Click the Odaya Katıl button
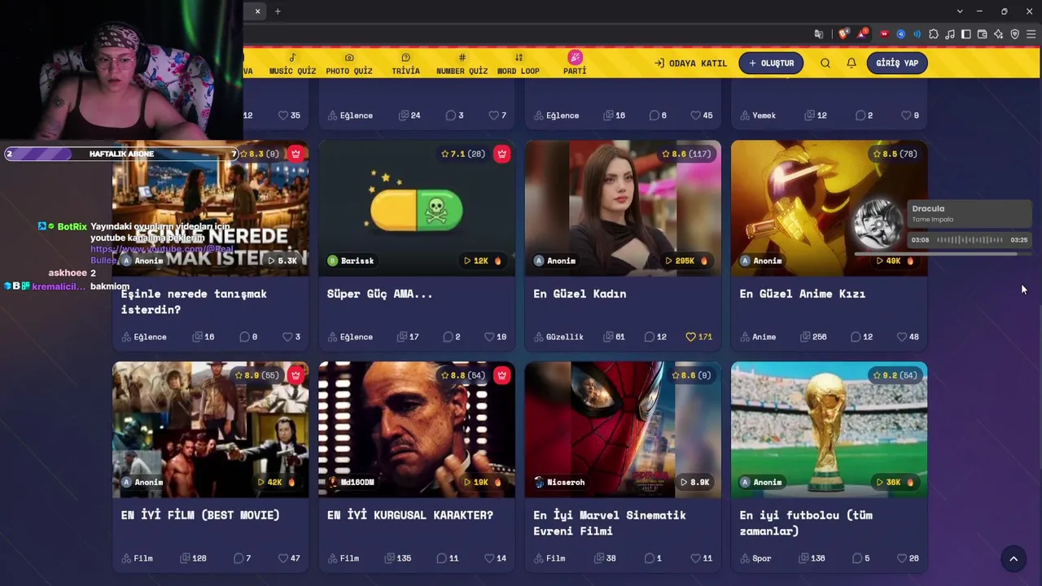The height and width of the screenshot is (586, 1042). click(690, 63)
